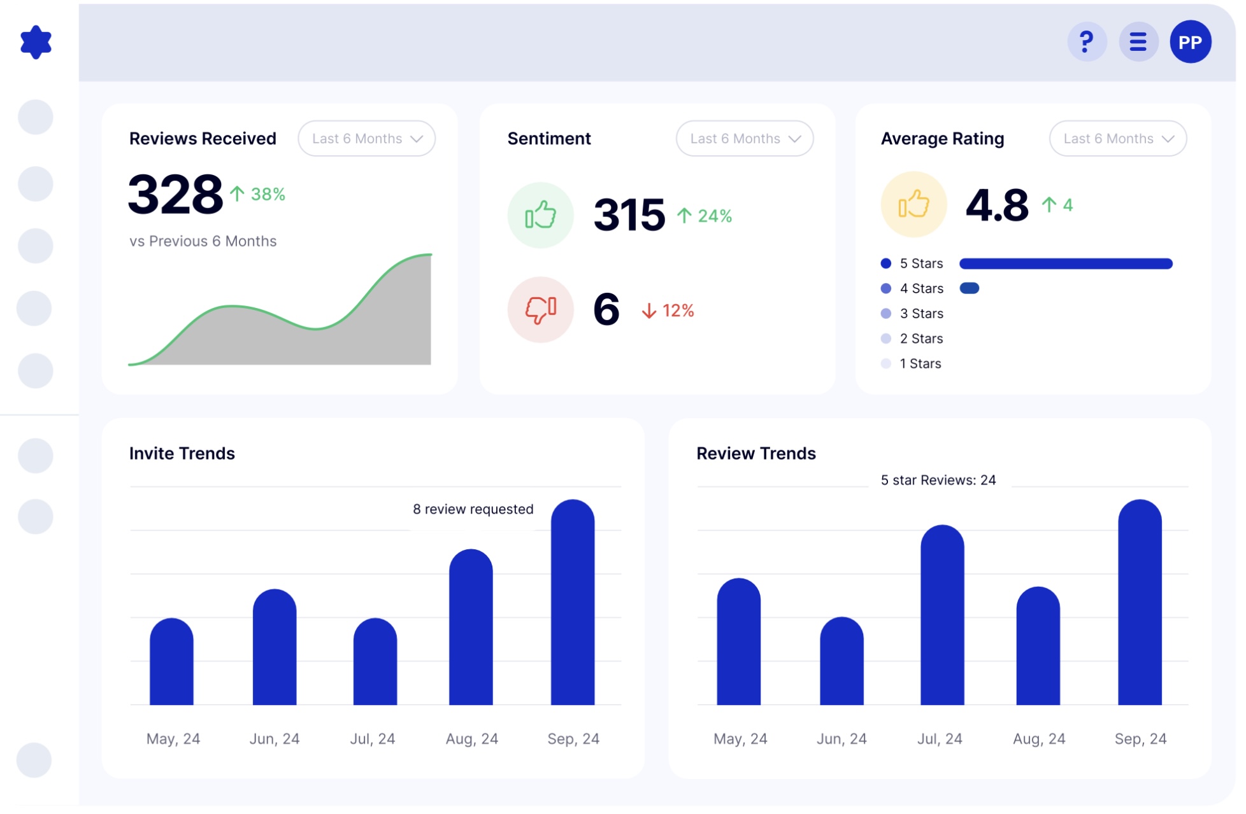Click the 315 positive sentiment count
The width and height of the screenshot is (1246, 814).
(629, 215)
